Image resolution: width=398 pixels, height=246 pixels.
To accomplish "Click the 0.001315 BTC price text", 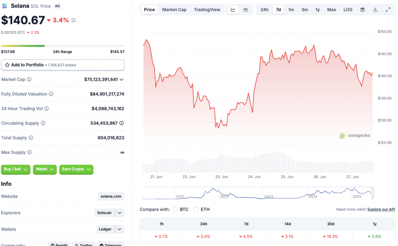I will (13, 33).
